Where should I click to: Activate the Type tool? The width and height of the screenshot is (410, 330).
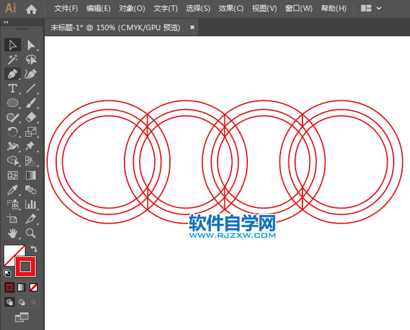click(13, 88)
